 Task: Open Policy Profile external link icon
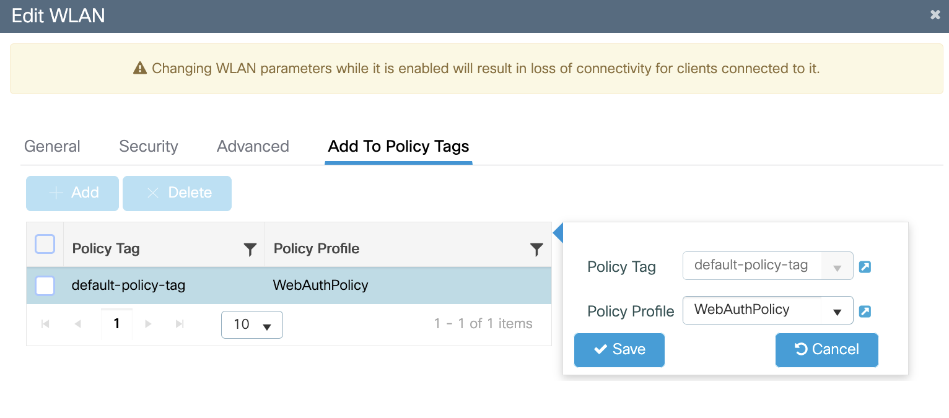tap(865, 311)
